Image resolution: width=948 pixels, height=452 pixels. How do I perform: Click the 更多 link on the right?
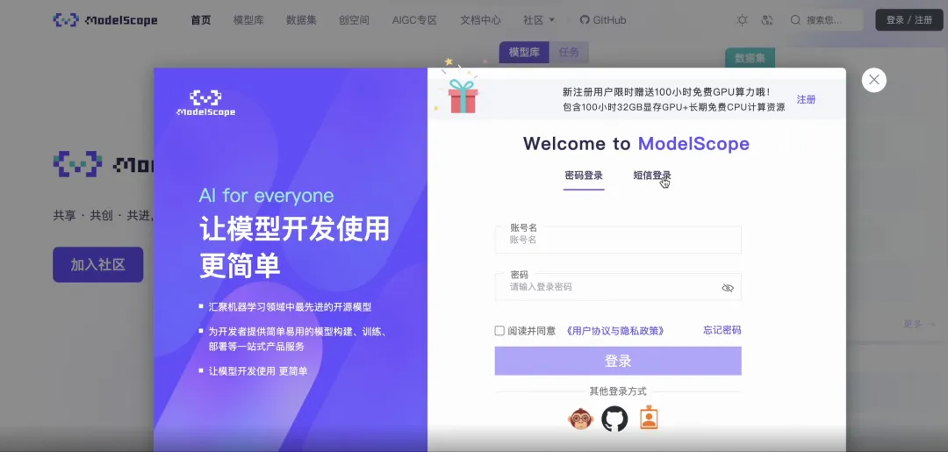tap(919, 324)
